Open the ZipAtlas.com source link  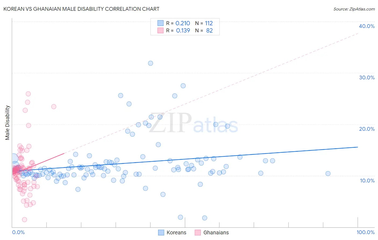coord(354,9)
